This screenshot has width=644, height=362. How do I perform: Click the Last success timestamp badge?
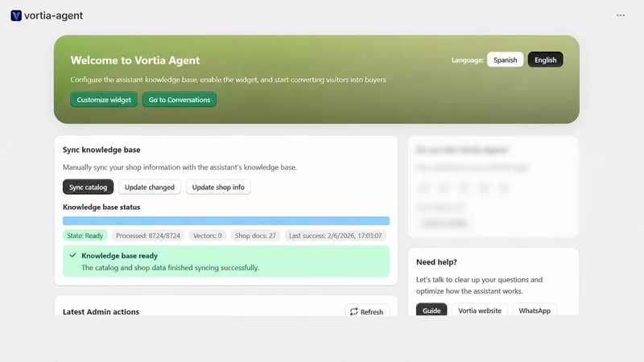pyautogui.click(x=335, y=236)
